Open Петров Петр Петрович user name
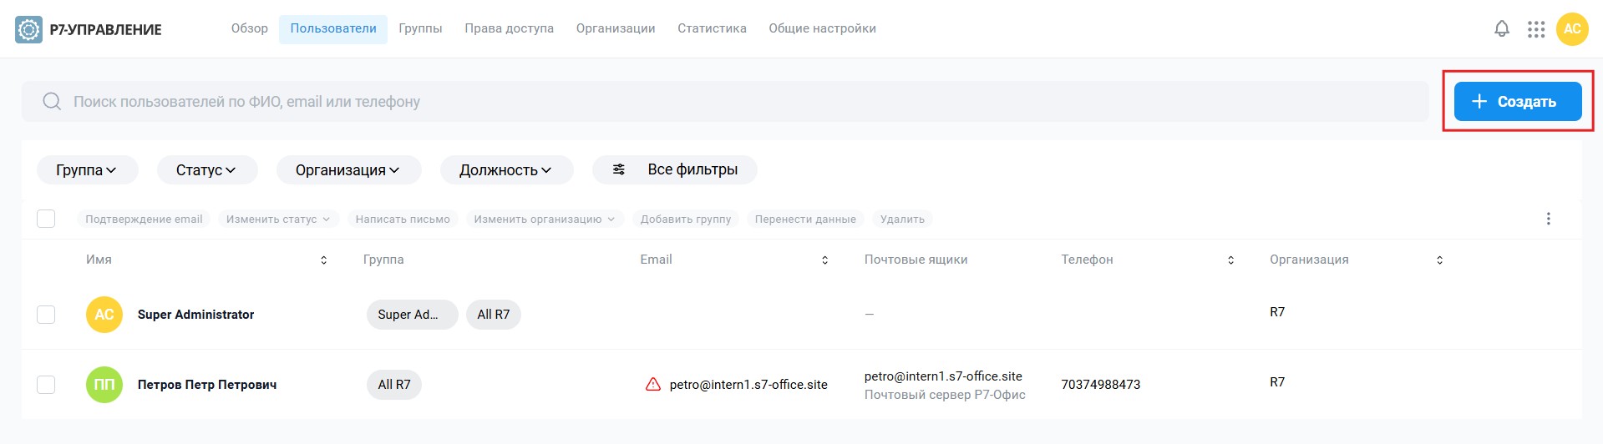Image resolution: width=1603 pixels, height=444 pixels. click(x=207, y=385)
